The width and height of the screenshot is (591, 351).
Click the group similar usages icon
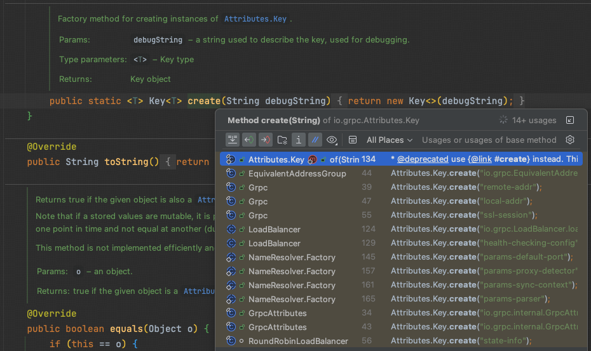click(x=233, y=140)
